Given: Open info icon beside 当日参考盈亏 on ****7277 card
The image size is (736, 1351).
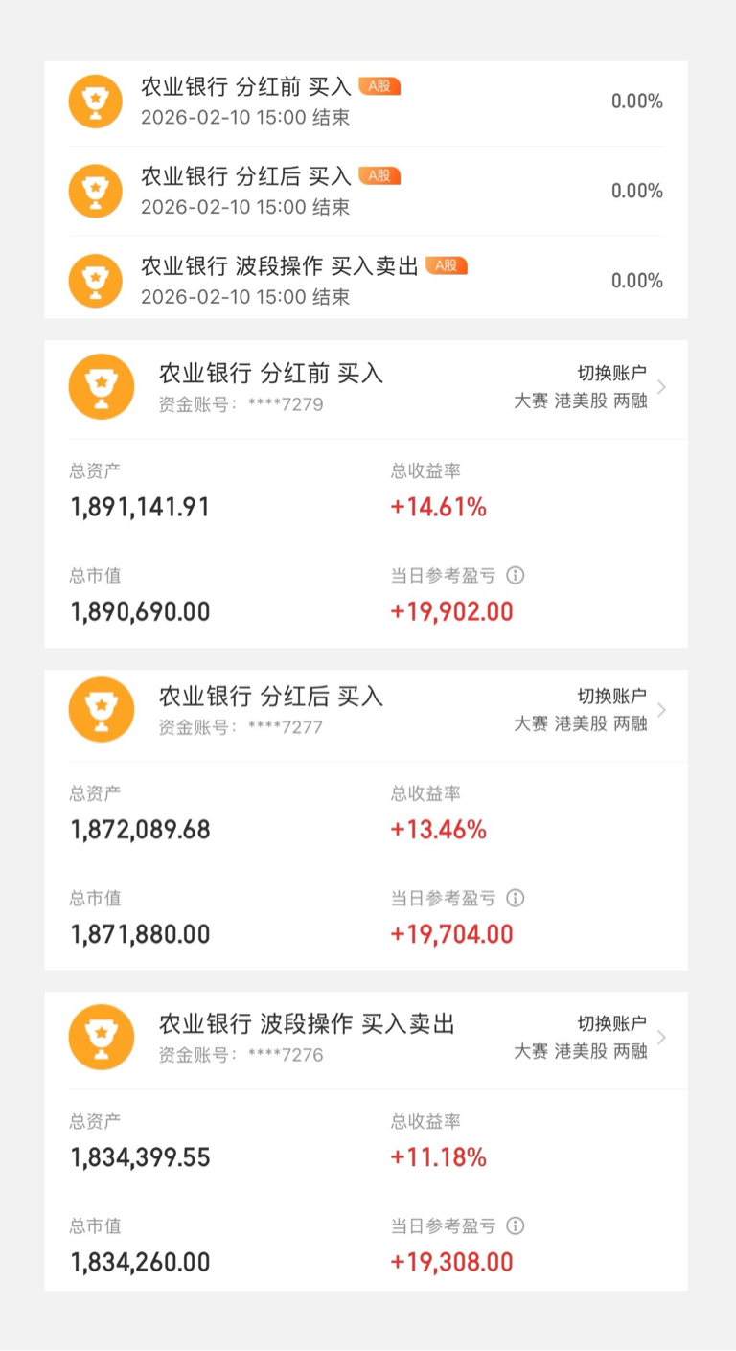Looking at the screenshot, I should coord(515,899).
